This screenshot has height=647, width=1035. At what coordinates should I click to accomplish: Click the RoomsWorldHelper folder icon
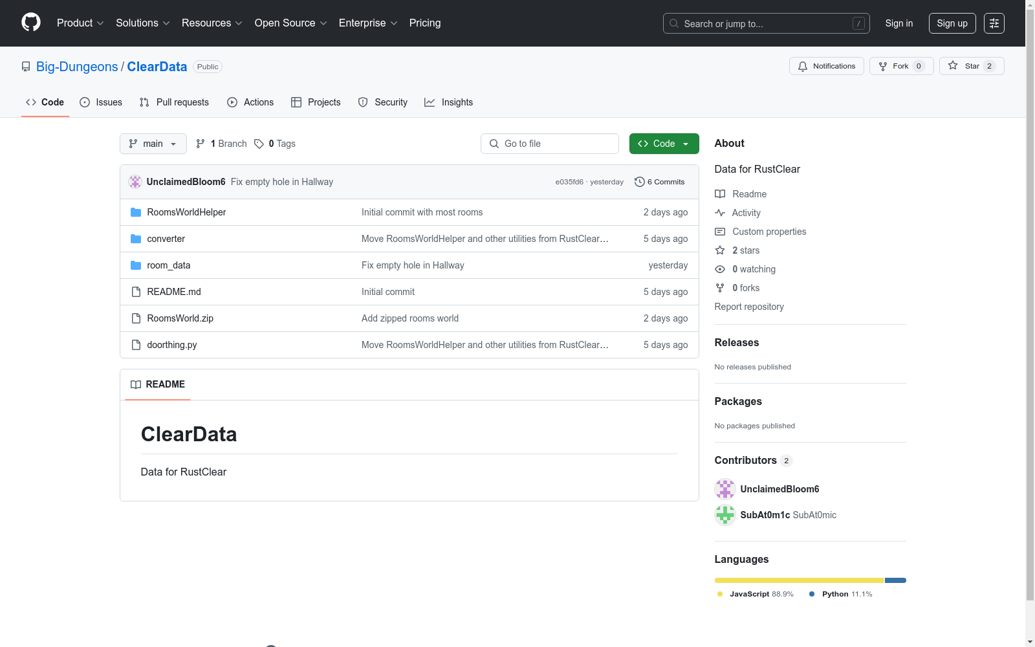pyautogui.click(x=136, y=212)
